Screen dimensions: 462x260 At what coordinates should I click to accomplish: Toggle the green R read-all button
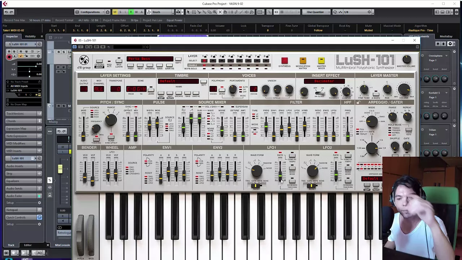click(x=131, y=12)
